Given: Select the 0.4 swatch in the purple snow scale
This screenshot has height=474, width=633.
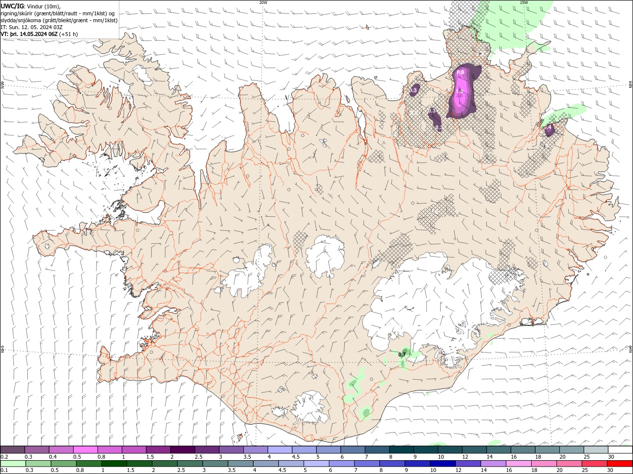Looking at the screenshot, I should tap(61, 450).
